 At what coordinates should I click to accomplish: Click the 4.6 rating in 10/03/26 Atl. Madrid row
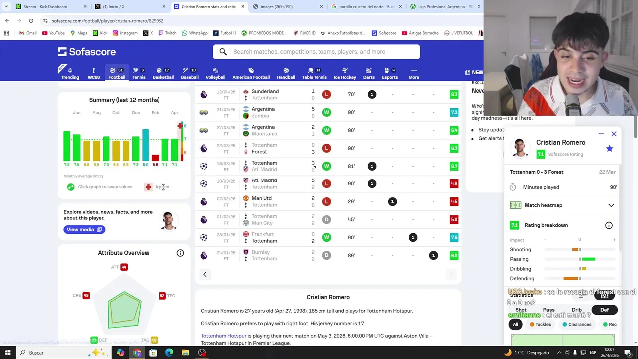(454, 183)
